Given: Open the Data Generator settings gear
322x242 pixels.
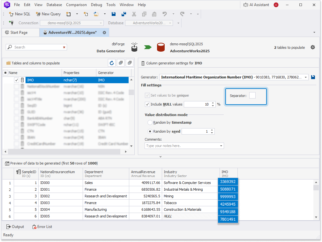Looking at the screenshot, I should point(312,48).
